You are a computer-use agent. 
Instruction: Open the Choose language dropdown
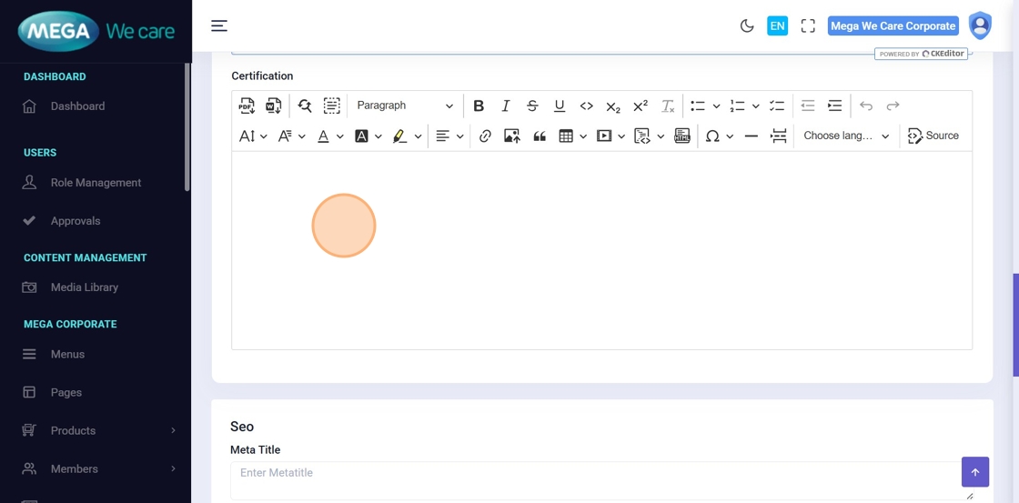(x=846, y=136)
